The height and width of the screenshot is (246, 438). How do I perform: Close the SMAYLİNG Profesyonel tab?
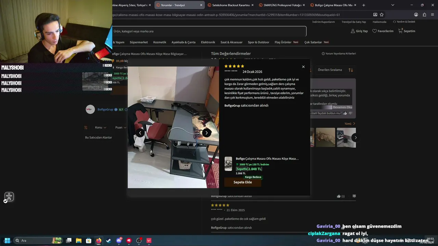tap(304, 5)
